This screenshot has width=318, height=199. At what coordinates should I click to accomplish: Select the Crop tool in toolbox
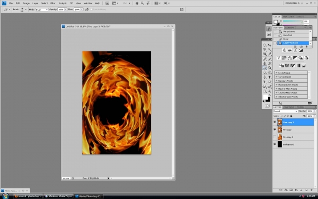click(x=264, y=54)
